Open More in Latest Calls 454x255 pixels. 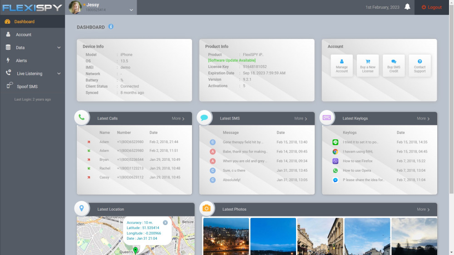178,118
